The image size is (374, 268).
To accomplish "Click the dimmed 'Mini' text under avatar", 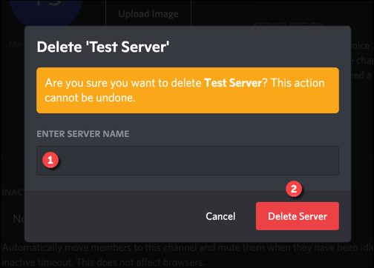I will [17, 44].
